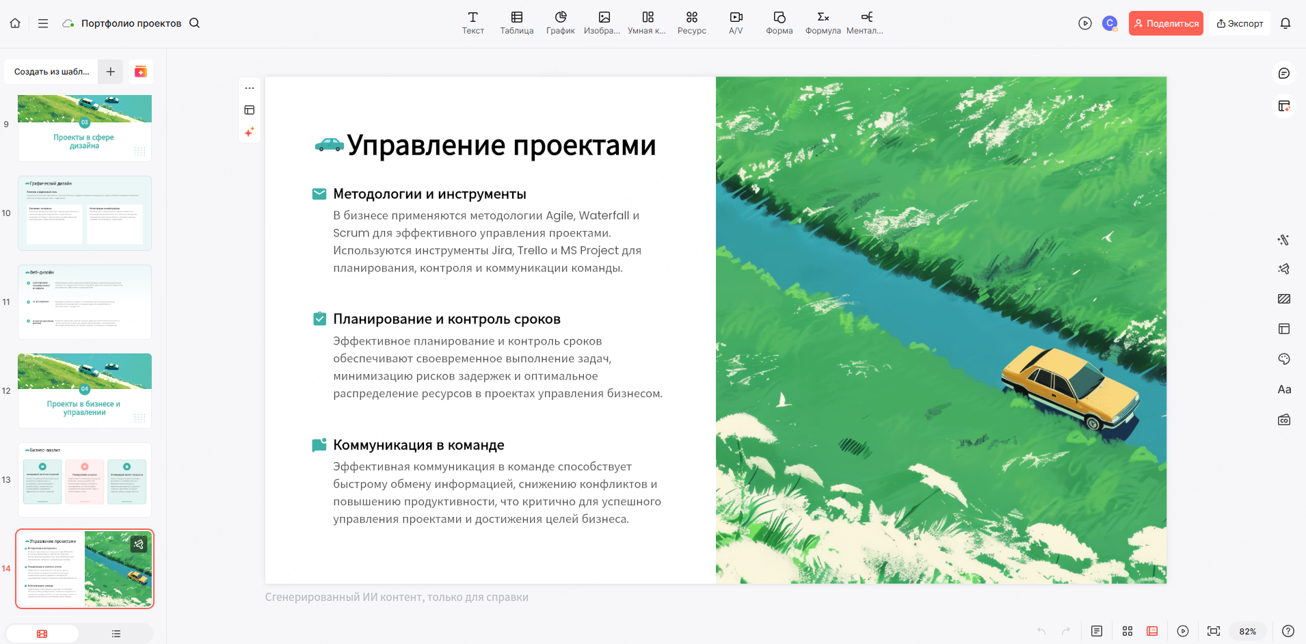Insert an image via Изображение icon
Viewport: 1306px width, 644px height.
coord(602,23)
